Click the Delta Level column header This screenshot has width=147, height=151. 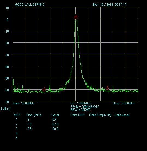pos(122,115)
